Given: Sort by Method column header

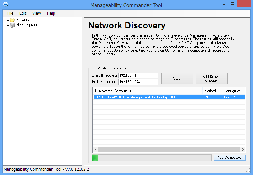Looking at the screenshot, I should click(x=212, y=91).
